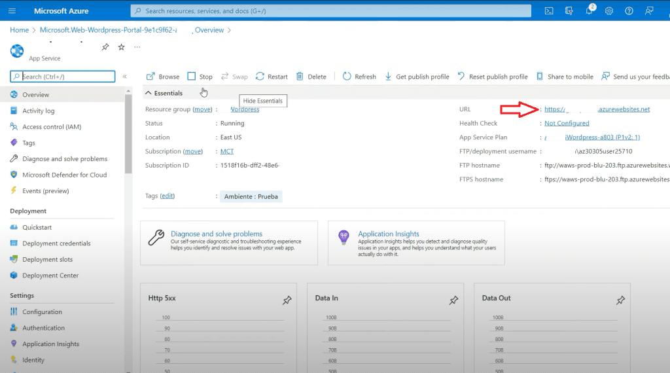Open the Microsoft.Web-Wordpress-Portal breadcrumb
This screenshot has height=373, width=670.
click(x=108, y=30)
